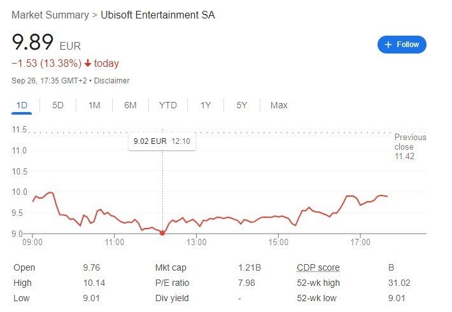Switch to the 1M chart tab
Viewport: 452px width, 312px height.
coord(94,105)
